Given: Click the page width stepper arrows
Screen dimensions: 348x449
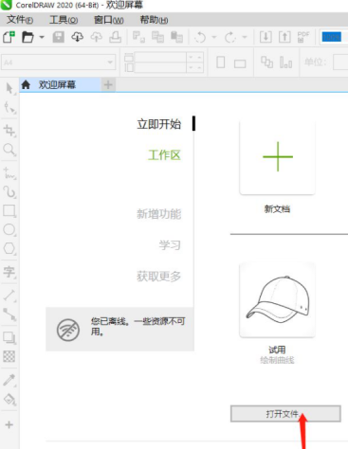Looking at the screenshot, I should click(x=194, y=58).
